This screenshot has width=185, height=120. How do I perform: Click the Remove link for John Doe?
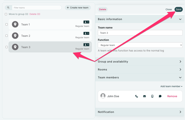172,96
